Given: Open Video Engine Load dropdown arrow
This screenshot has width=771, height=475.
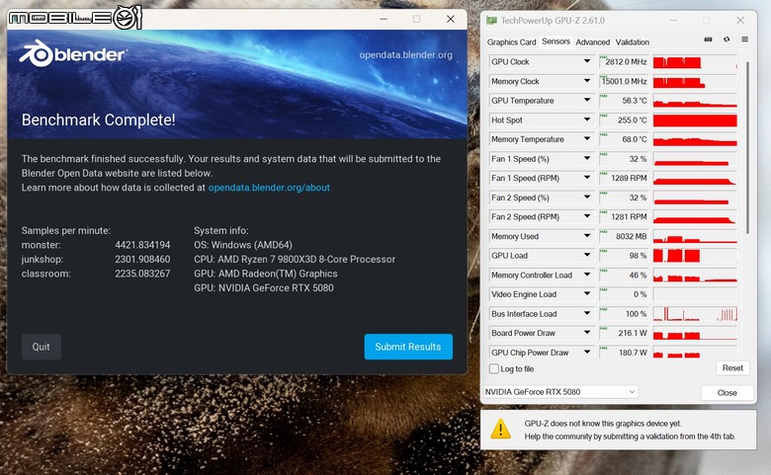Looking at the screenshot, I should pos(586,293).
